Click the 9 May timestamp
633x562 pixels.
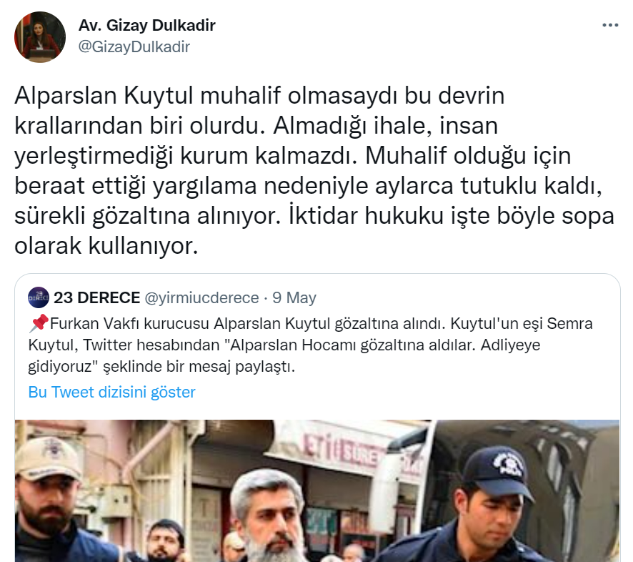click(294, 297)
